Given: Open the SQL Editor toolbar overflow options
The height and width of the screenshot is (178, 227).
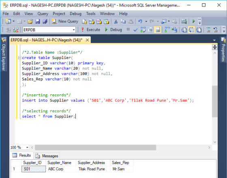Looking at the screenshot, I should pos(224,30).
